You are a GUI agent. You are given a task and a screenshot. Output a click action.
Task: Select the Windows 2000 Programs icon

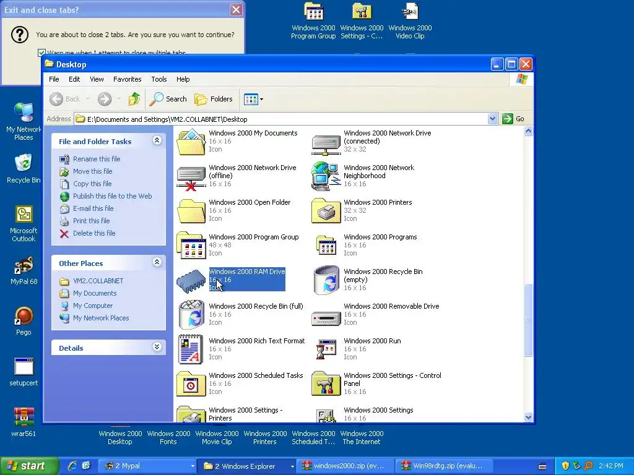tap(326, 245)
